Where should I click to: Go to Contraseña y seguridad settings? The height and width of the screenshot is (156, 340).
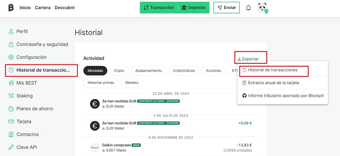point(42,44)
